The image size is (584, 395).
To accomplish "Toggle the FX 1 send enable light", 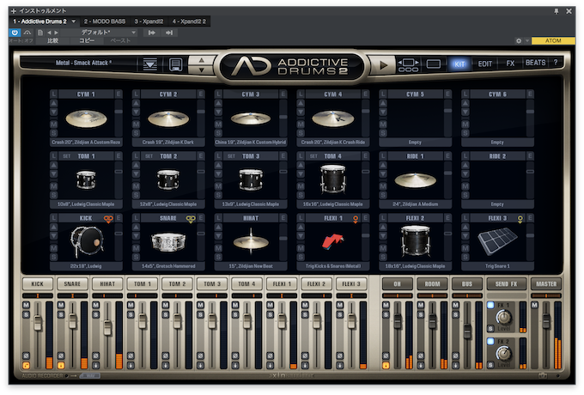I will 491,306.
